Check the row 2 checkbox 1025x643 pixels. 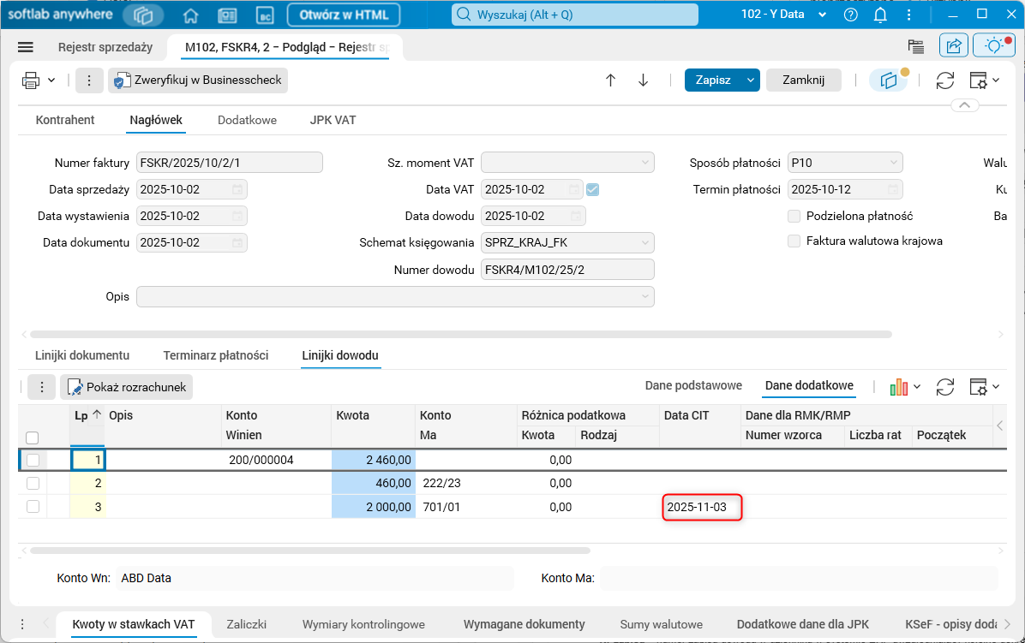tap(33, 483)
